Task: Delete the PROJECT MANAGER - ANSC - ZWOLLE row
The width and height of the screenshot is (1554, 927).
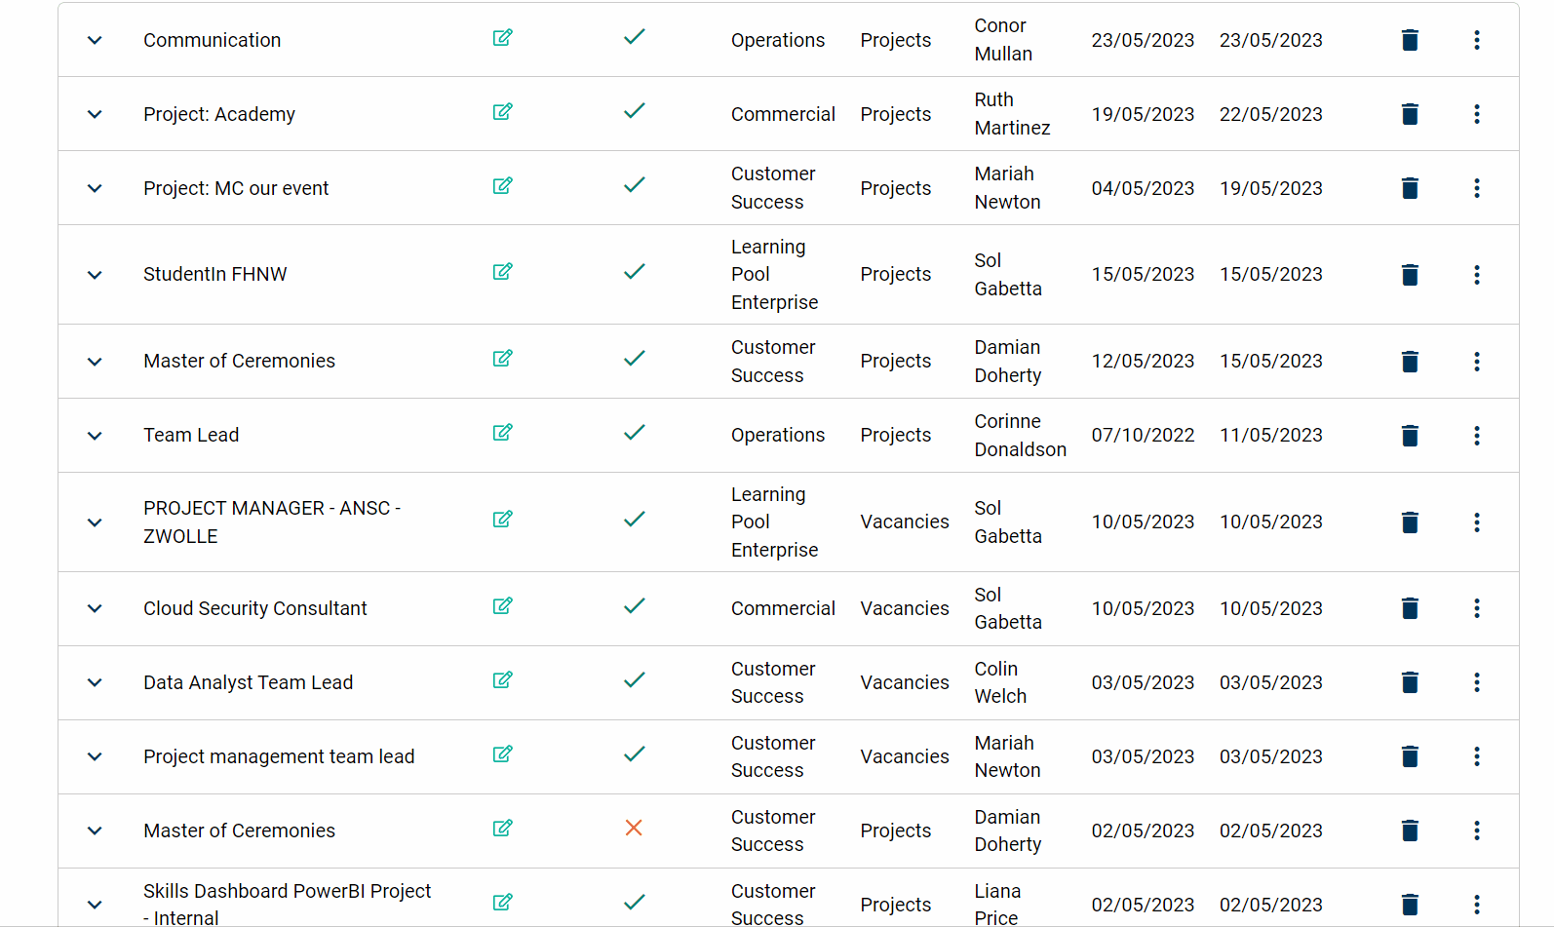Action: (1409, 522)
